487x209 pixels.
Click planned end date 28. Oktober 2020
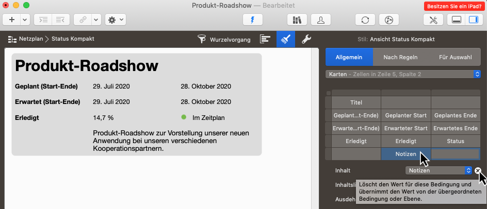tap(206, 86)
